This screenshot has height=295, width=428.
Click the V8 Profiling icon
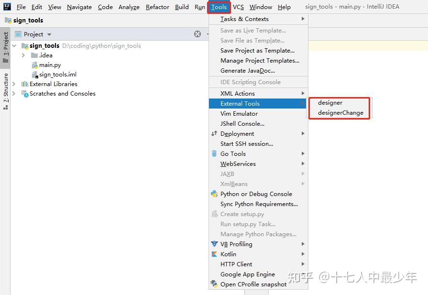coord(214,244)
